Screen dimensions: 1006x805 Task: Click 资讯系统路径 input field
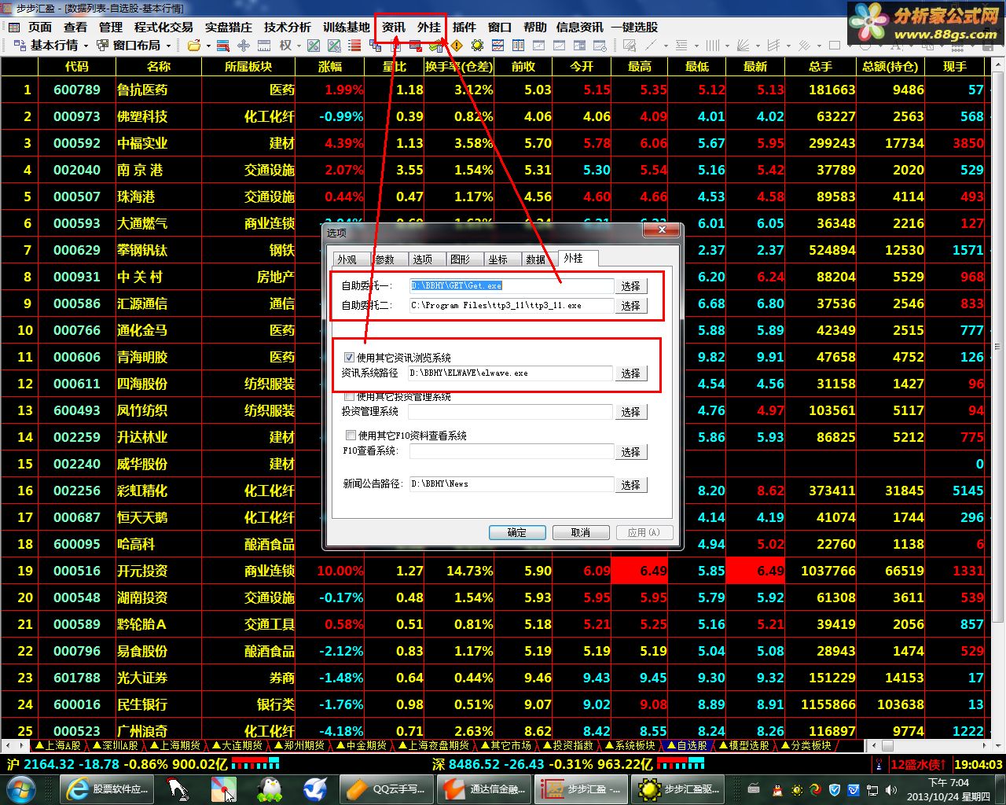coord(511,373)
